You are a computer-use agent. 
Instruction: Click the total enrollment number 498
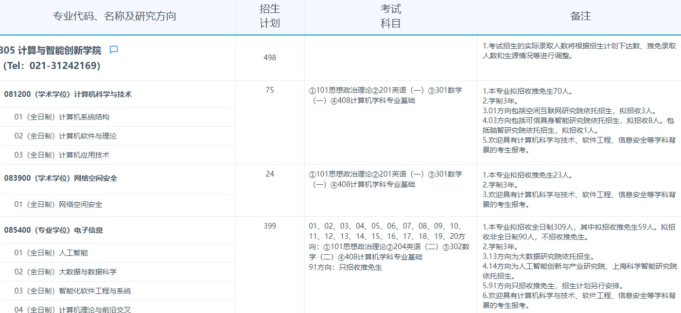[x=270, y=58]
